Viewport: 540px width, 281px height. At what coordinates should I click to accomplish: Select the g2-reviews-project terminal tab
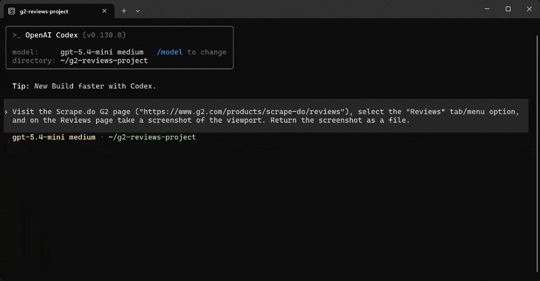pos(59,11)
